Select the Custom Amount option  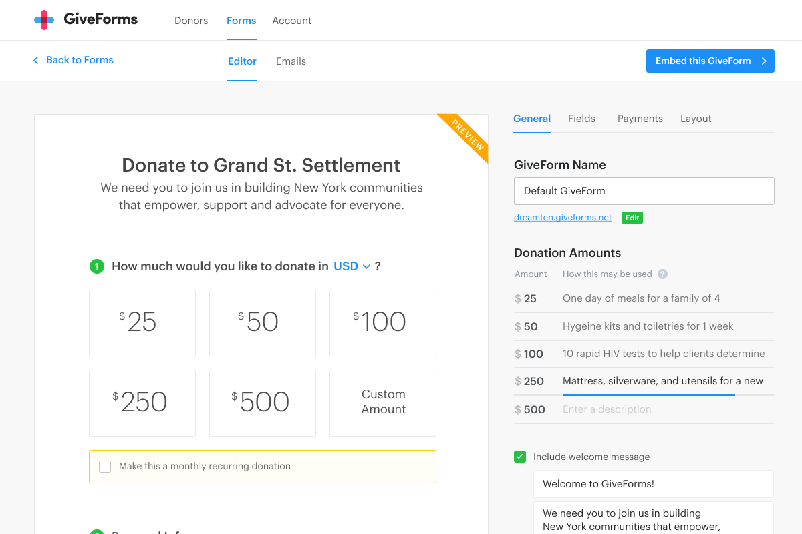pyautogui.click(x=383, y=403)
